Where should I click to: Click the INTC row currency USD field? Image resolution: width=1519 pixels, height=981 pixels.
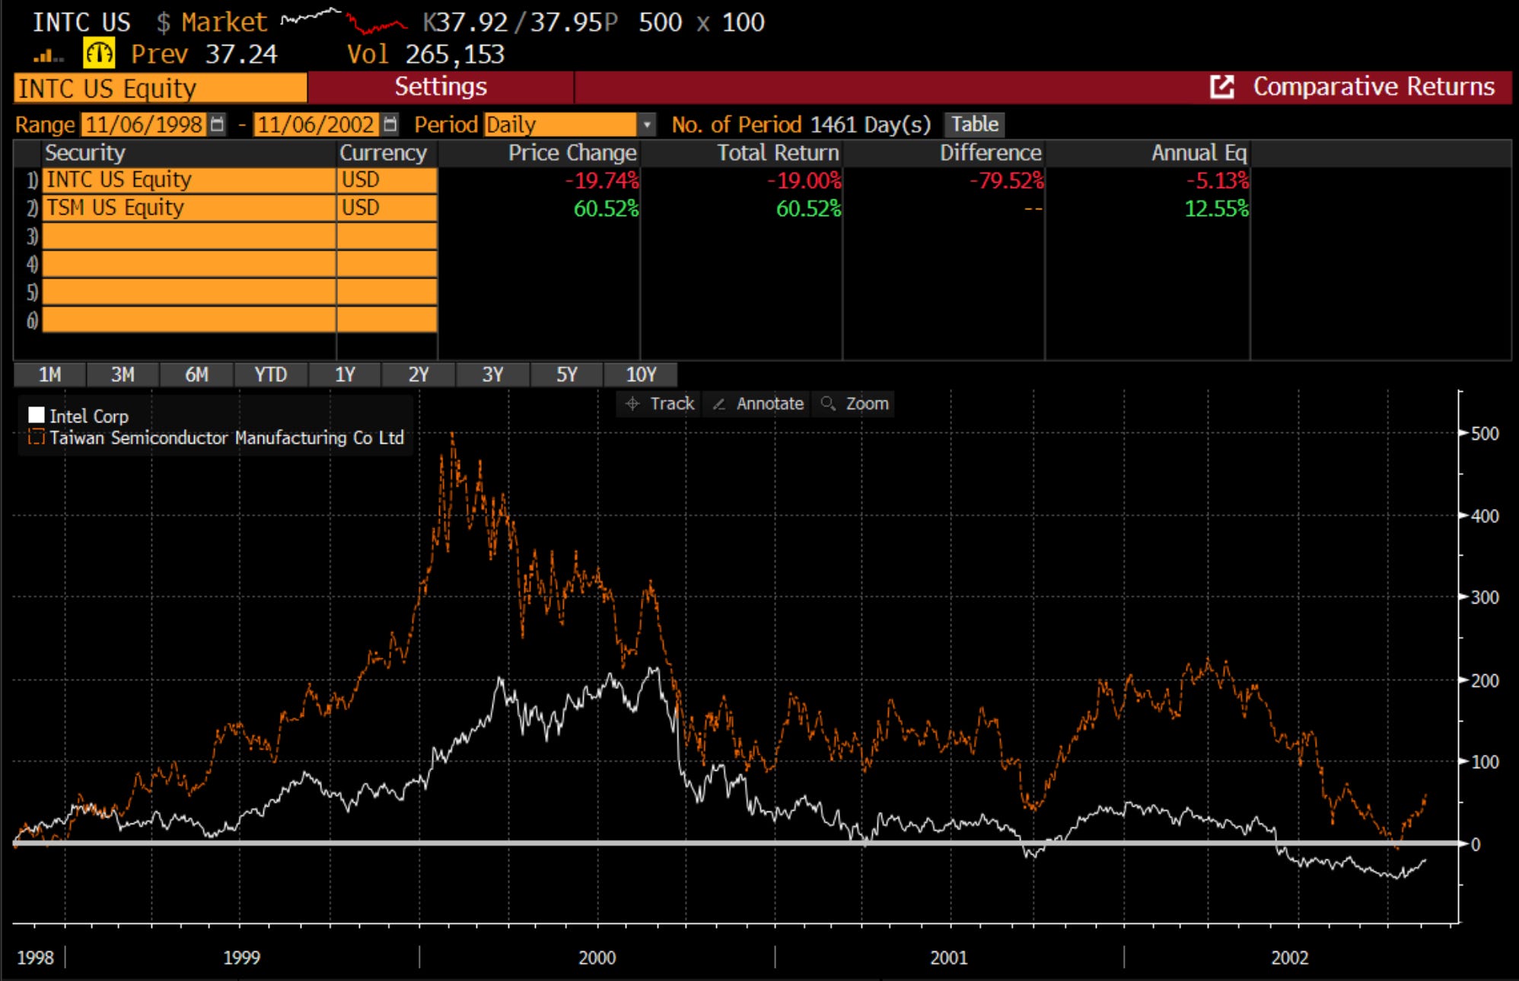point(386,180)
